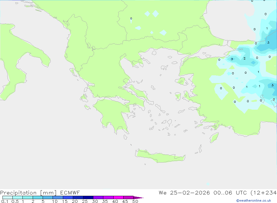
Task: Click the 30 legend scale label
Action: coord(95,201)
